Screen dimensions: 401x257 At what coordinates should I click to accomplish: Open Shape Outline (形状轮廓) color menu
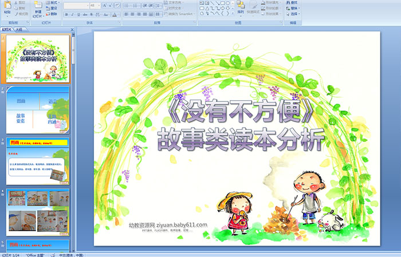coord(270,8)
